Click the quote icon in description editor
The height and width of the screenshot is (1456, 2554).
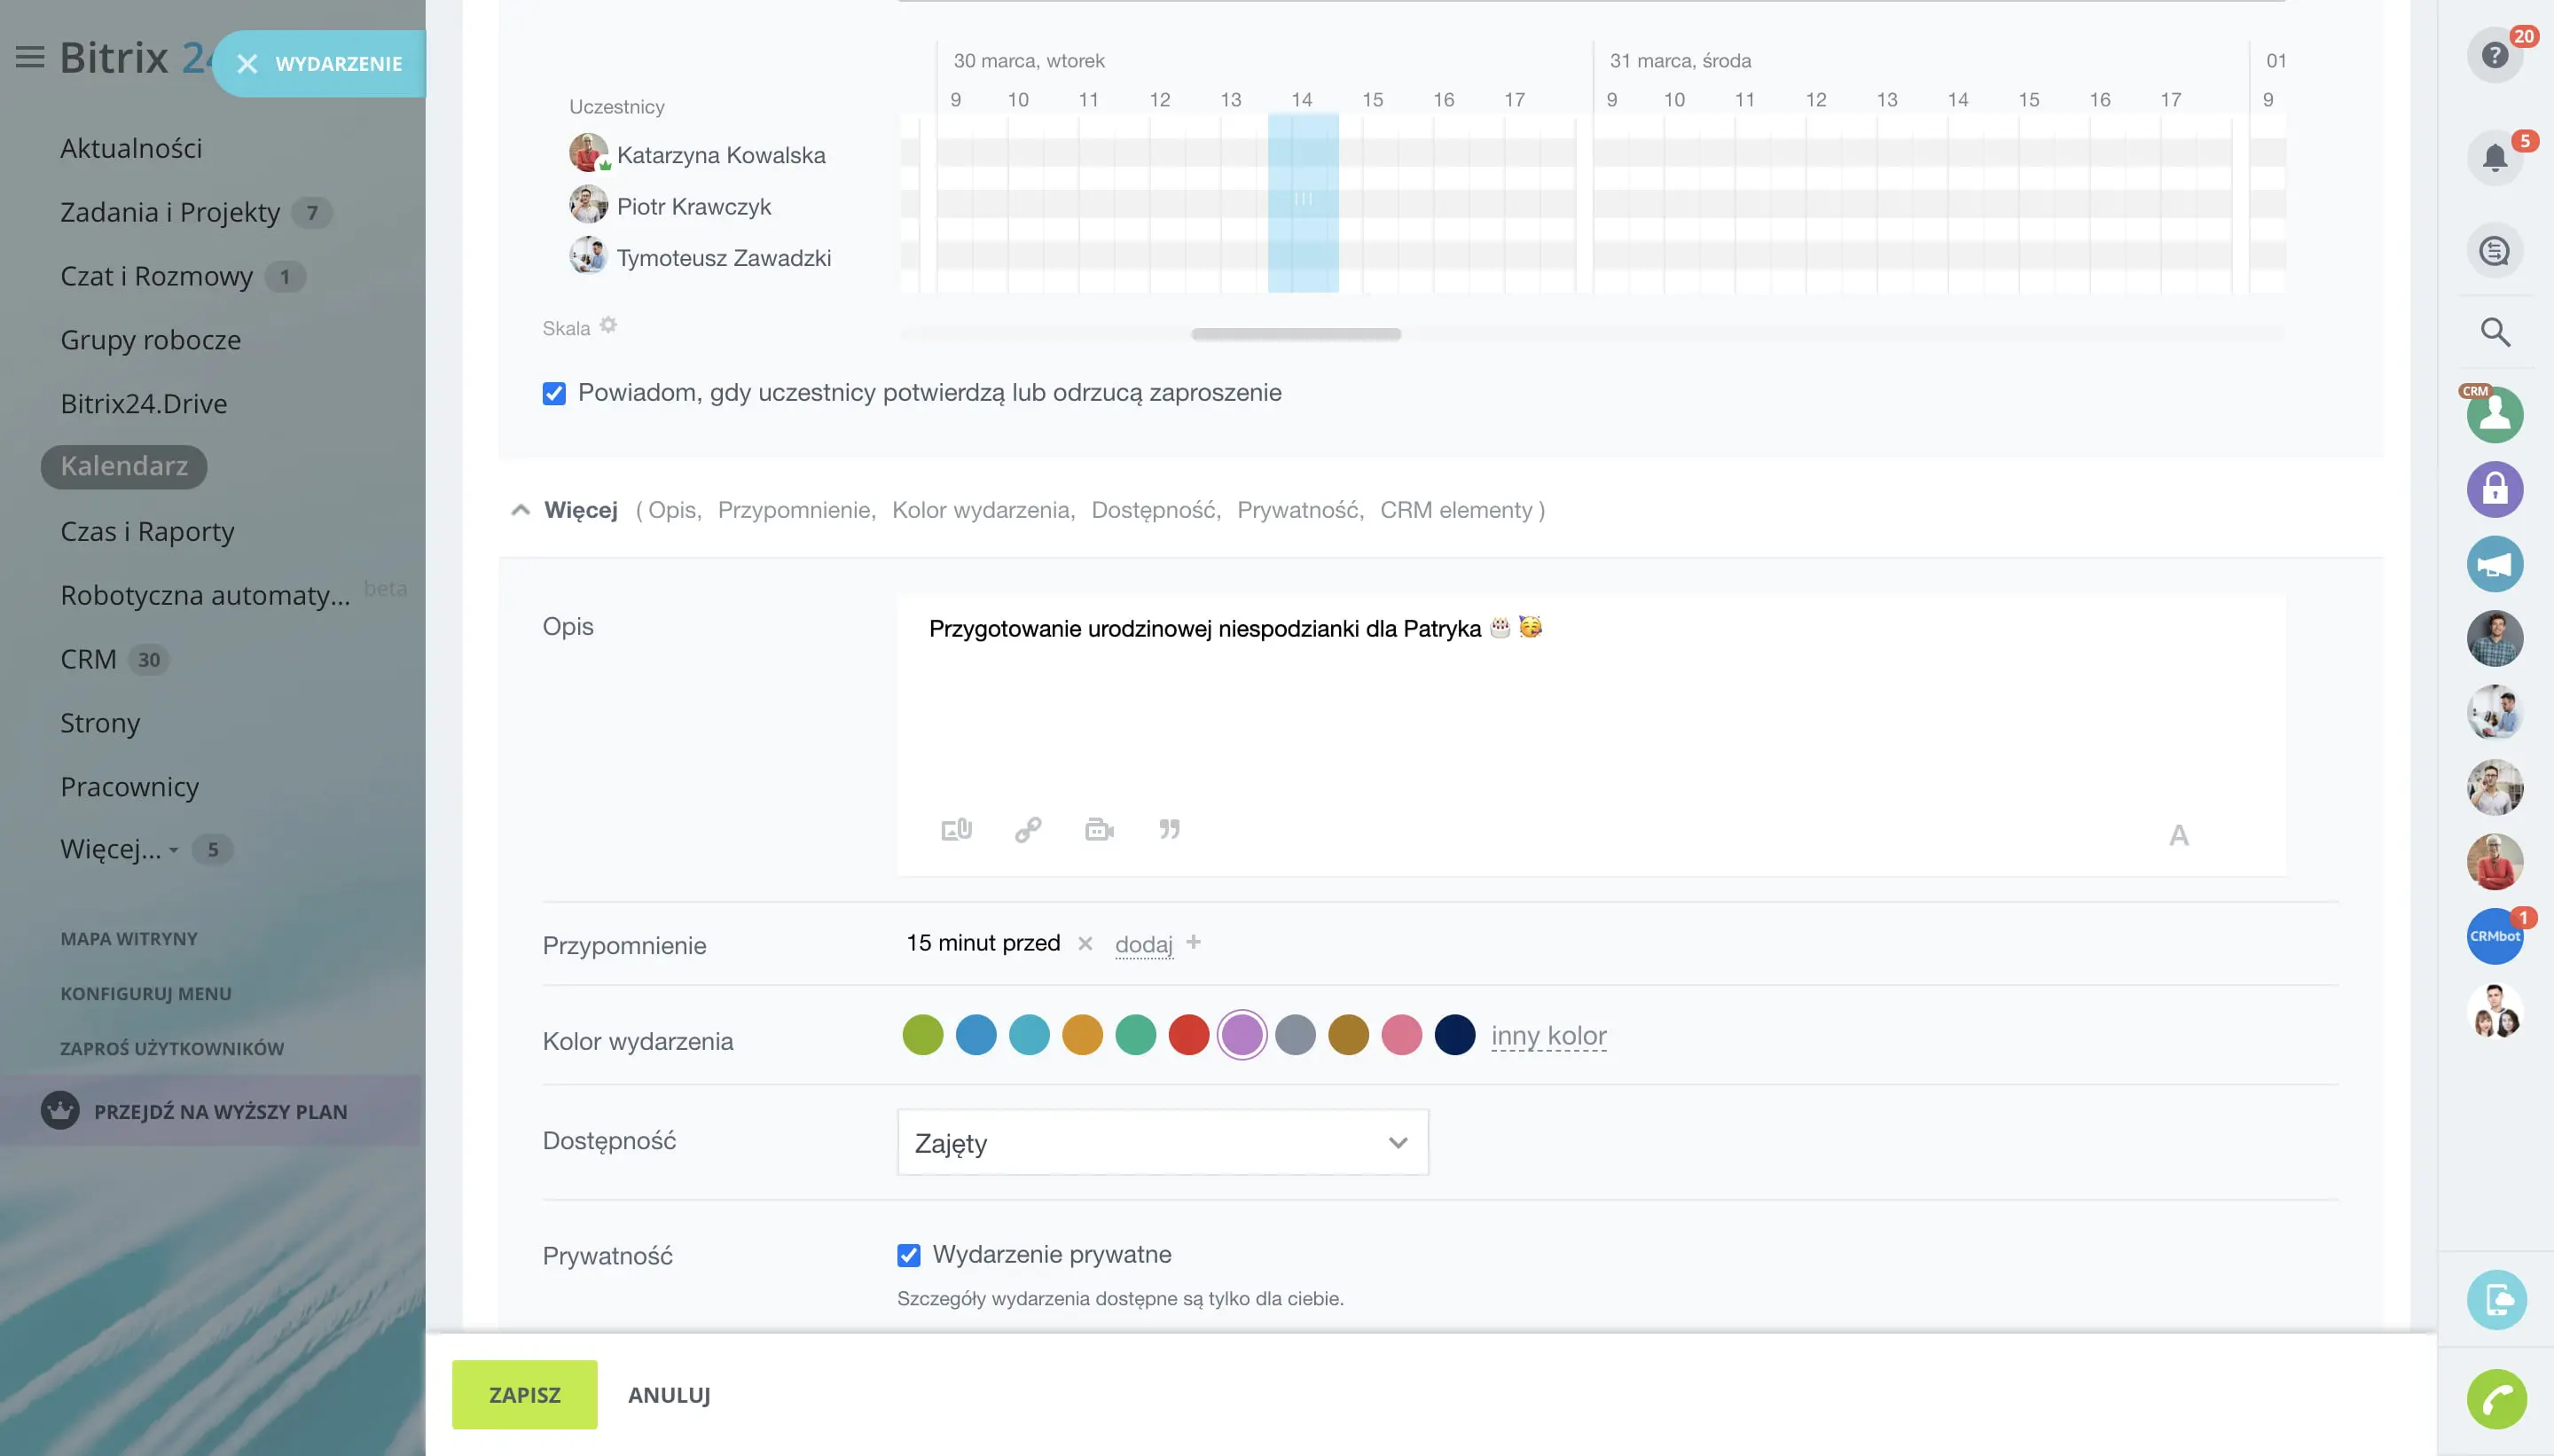(1169, 829)
